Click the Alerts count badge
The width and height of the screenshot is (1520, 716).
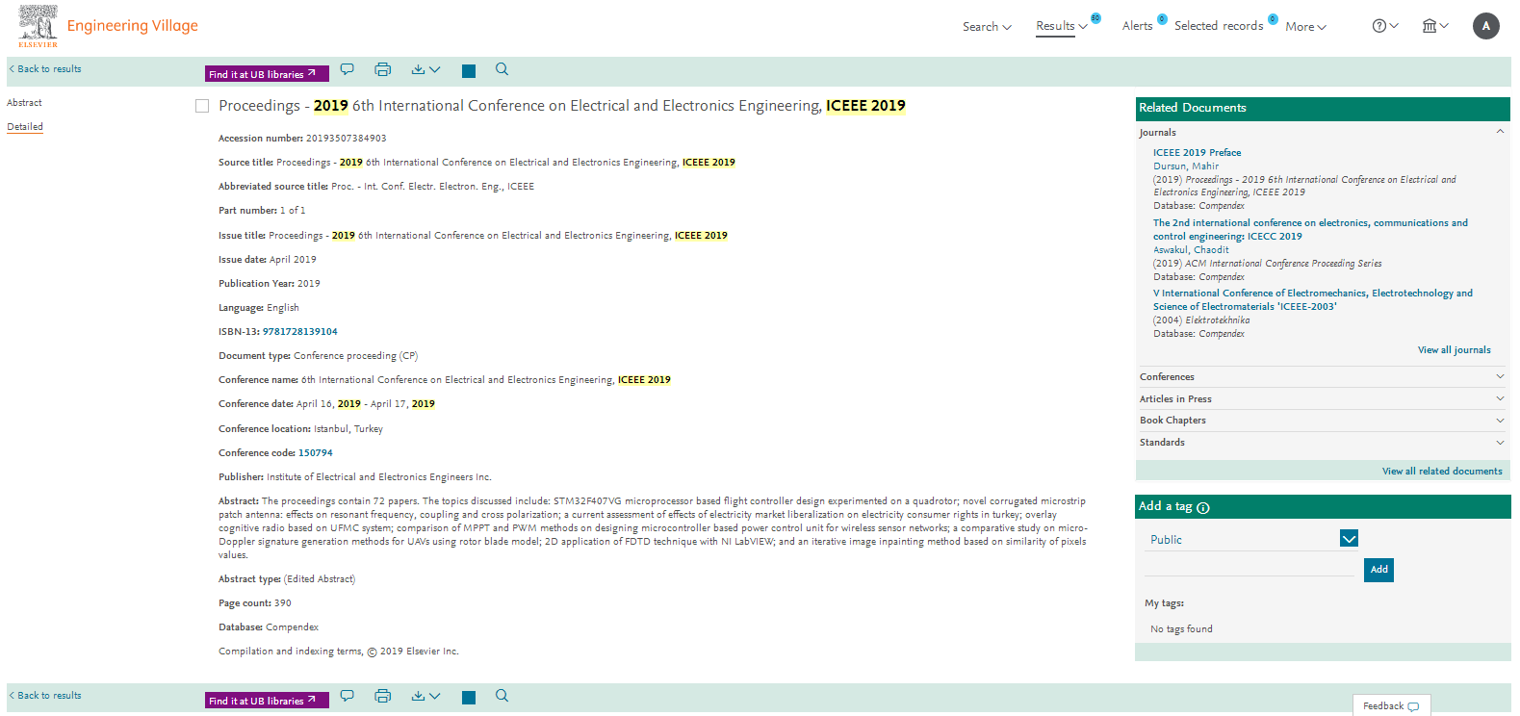click(x=1162, y=18)
